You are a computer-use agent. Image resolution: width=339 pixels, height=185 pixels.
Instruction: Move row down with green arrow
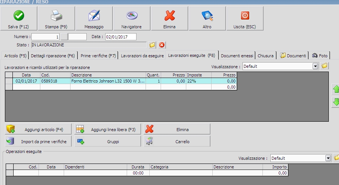tap(336, 102)
